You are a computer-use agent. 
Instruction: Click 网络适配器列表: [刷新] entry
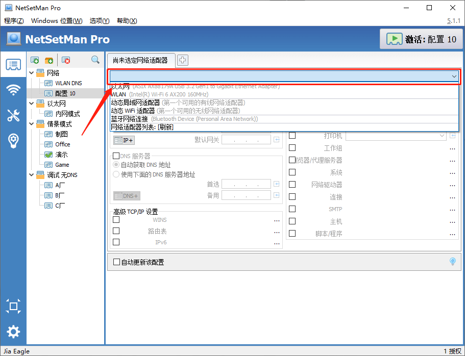click(284, 127)
